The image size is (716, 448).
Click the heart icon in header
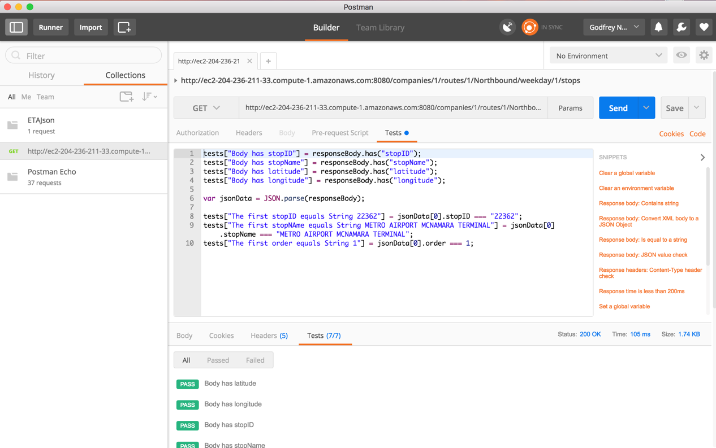(x=704, y=27)
